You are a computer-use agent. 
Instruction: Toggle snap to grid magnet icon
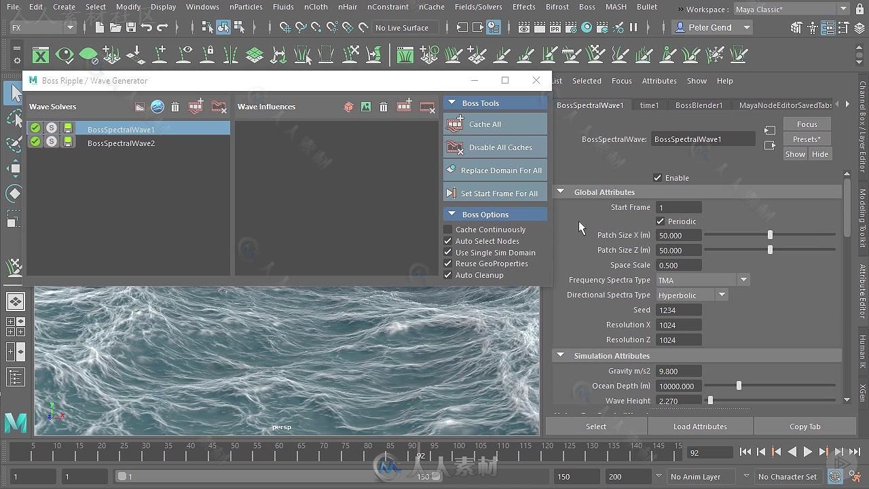[x=285, y=28]
